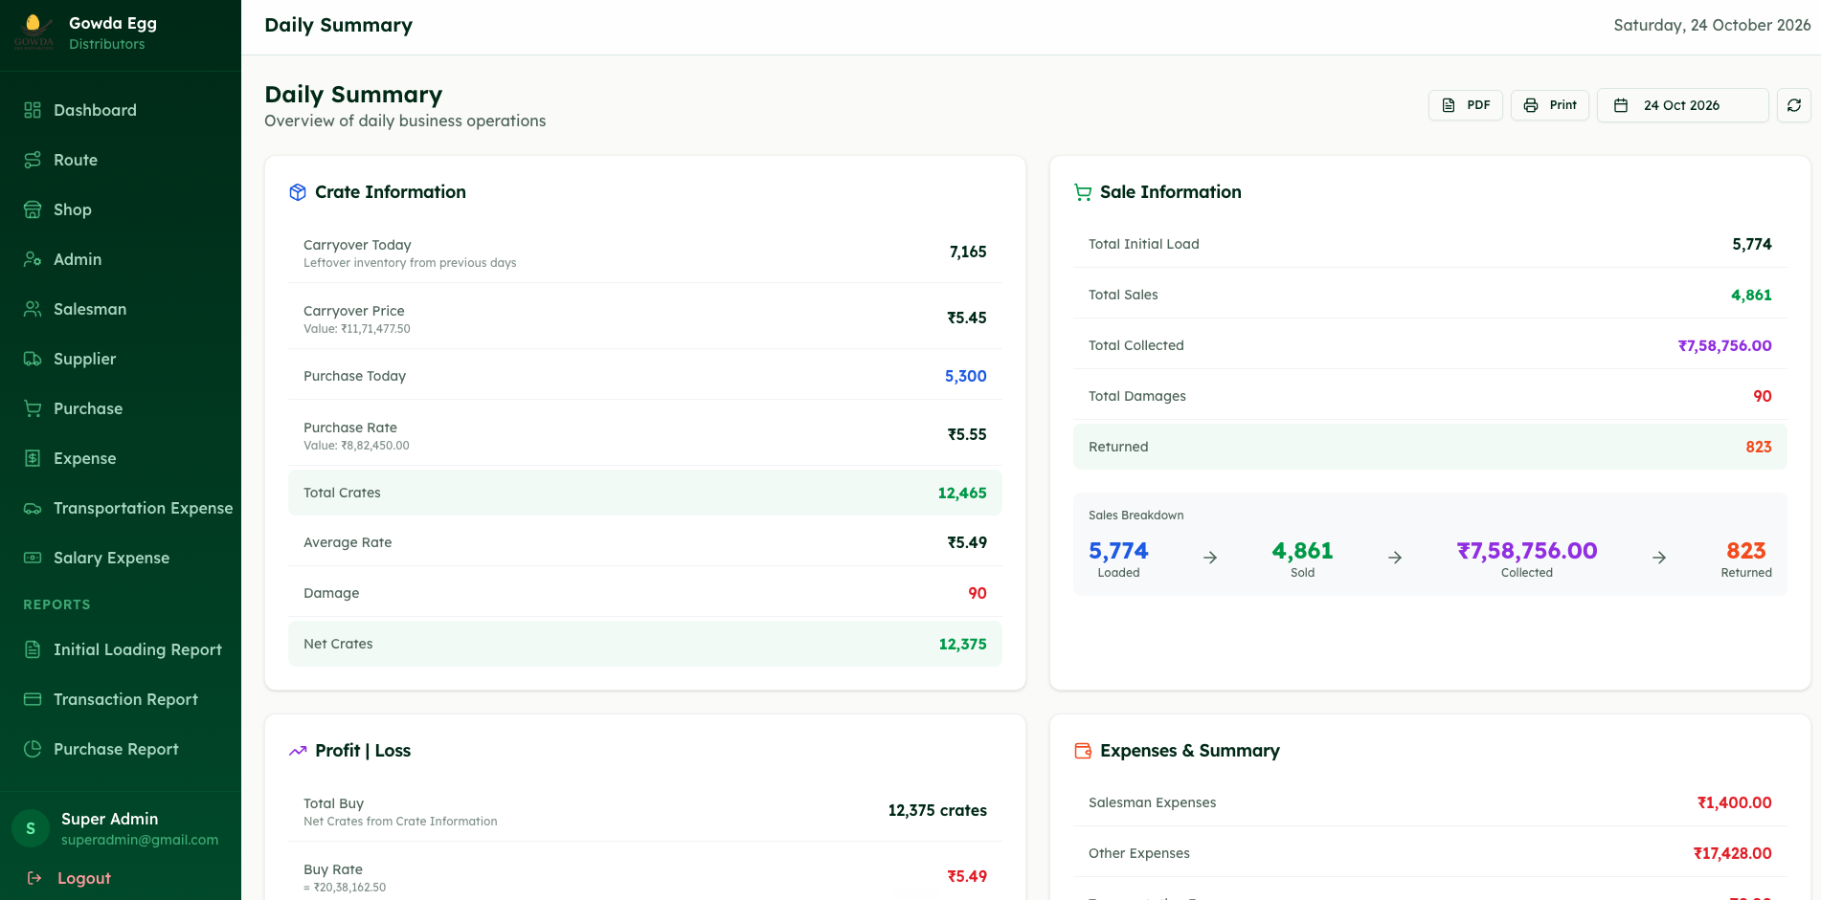Click the Expense receipt icon
Viewport: 1821px width, 900px height.
tap(33, 458)
